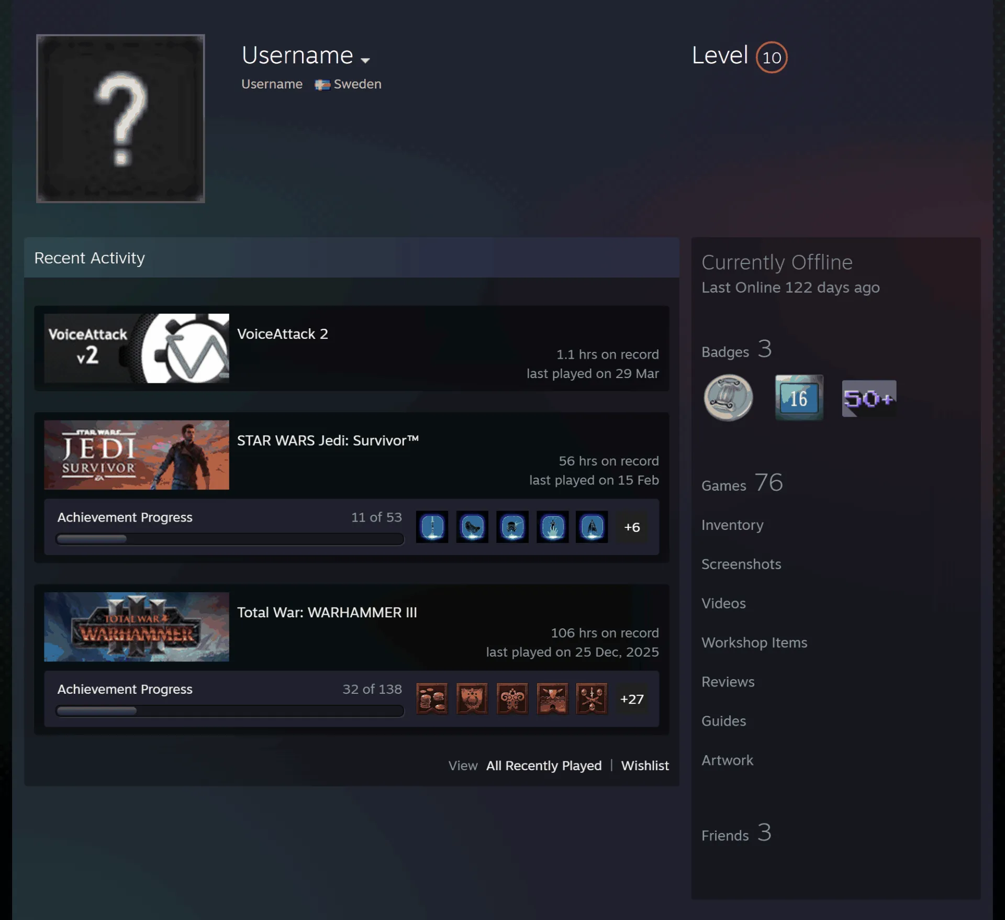Viewport: 1005px width, 920px height.
Task: View first Jedi Survivor achievement icon
Action: click(x=432, y=527)
